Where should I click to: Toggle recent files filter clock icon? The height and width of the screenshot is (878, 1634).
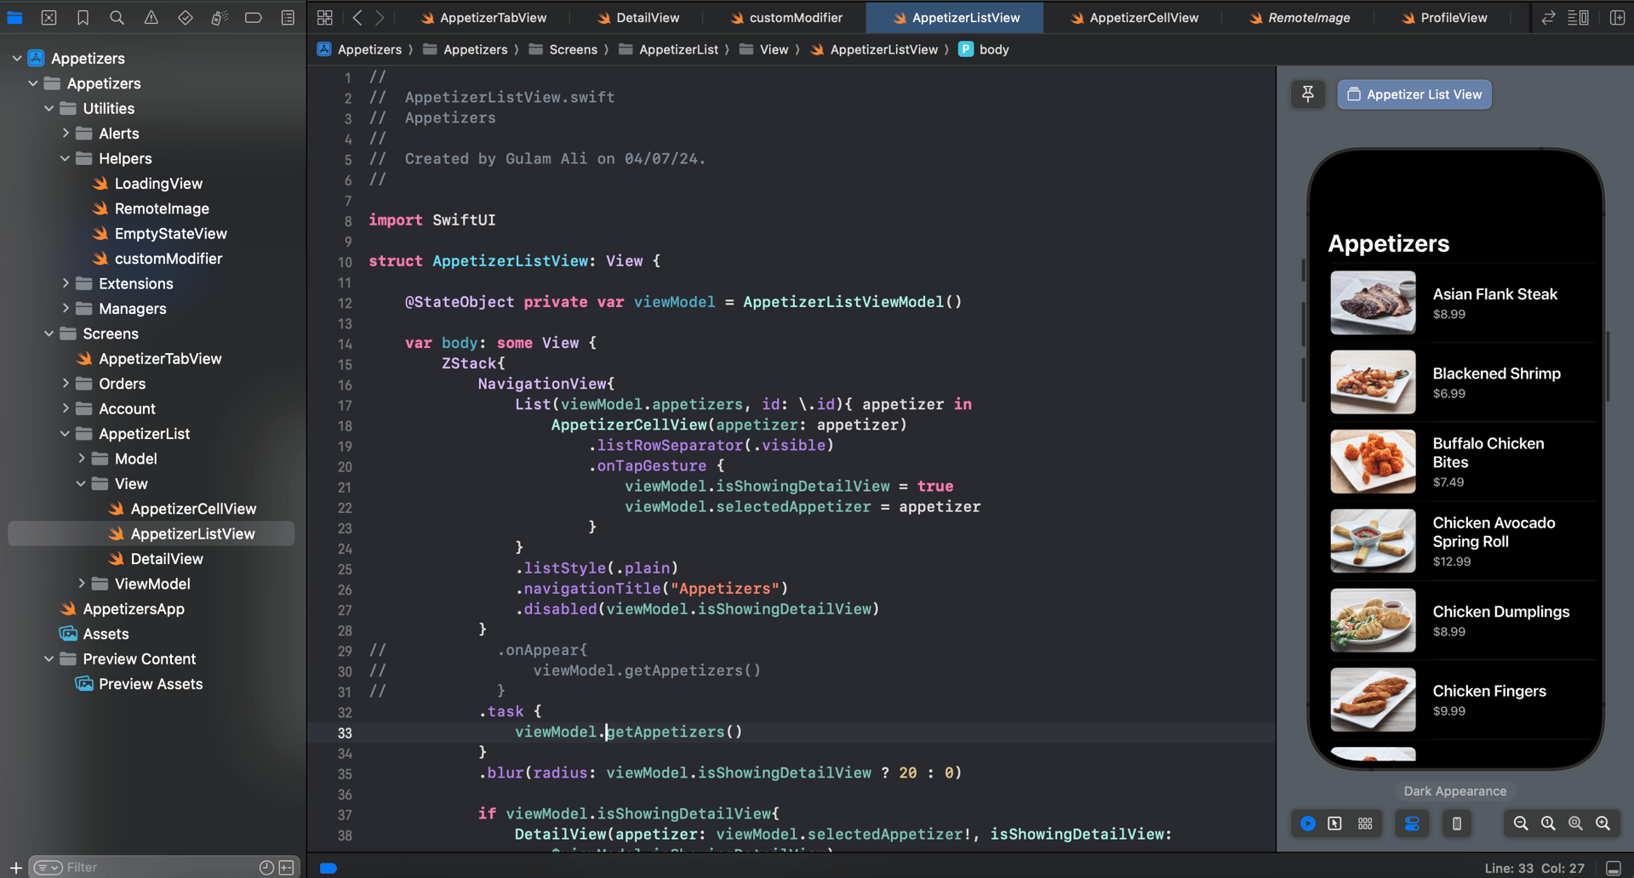pos(266,867)
